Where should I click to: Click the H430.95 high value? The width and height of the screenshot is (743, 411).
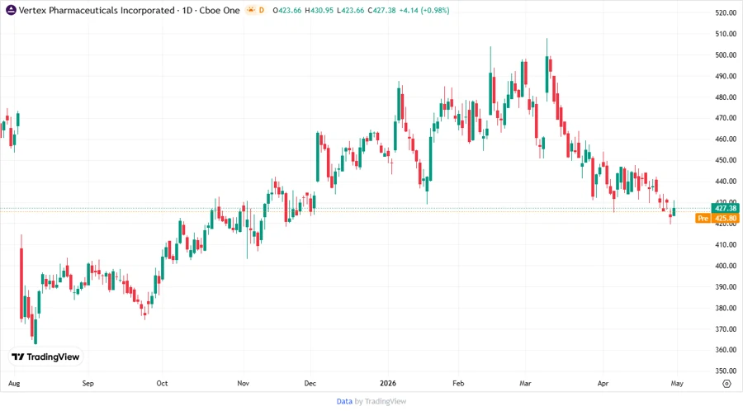coord(319,10)
